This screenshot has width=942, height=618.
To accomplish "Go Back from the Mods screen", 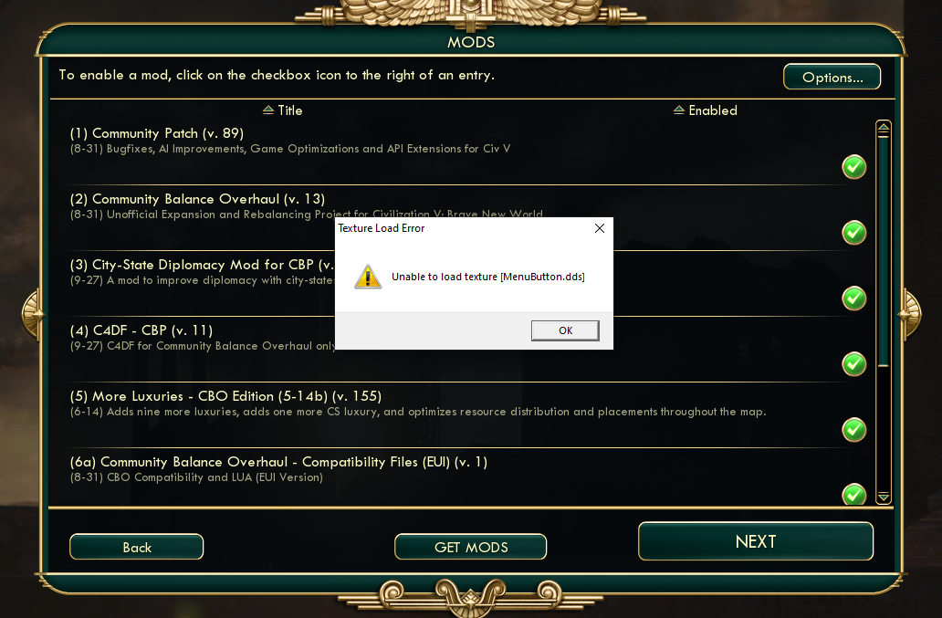I will coord(136,547).
